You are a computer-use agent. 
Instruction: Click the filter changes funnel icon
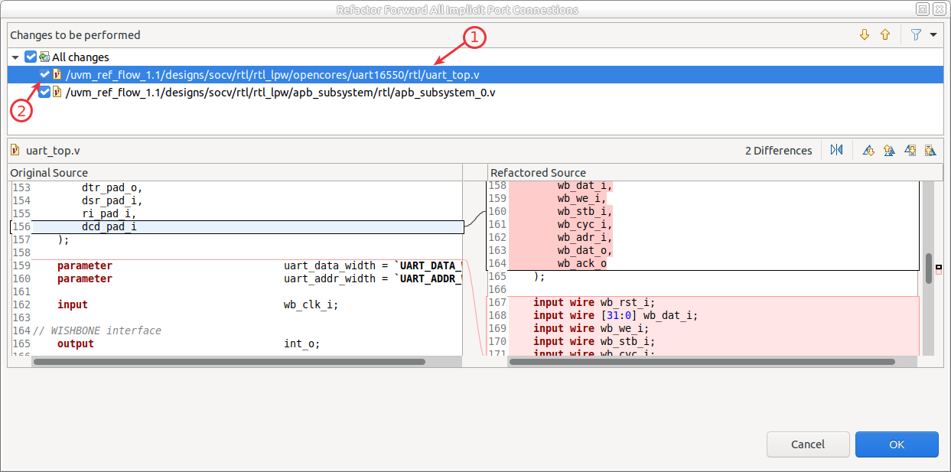pos(916,34)
